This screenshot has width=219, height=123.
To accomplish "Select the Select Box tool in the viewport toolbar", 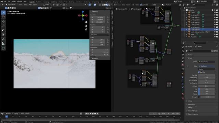I will [x=3, y=13].
